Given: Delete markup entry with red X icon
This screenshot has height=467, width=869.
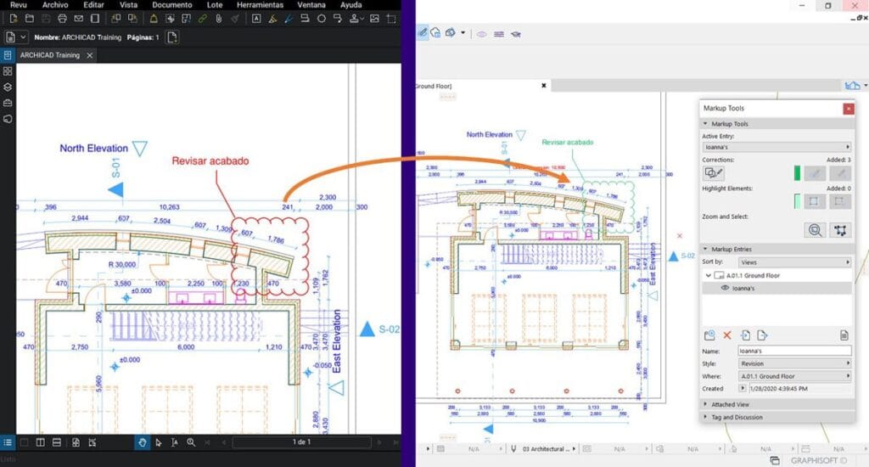Looking at the screenshot, I should click(727, 335).
